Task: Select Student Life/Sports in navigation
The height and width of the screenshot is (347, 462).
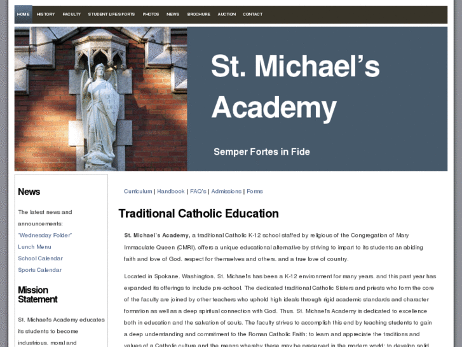Action: coord(111,14)
